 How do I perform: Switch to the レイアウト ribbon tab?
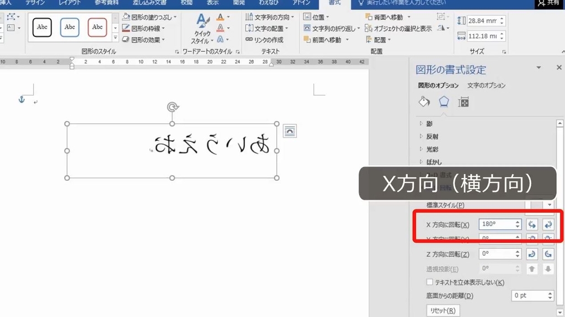70,3
